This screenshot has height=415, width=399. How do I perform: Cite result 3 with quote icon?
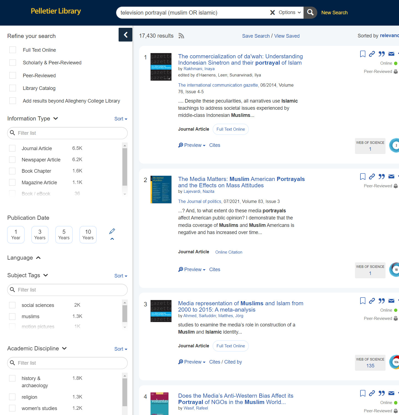coord(382,301)
